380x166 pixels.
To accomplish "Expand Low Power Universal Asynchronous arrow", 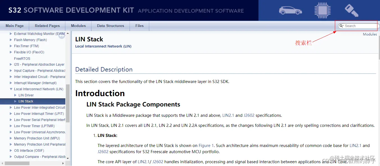I will pyautogui.click(x=11, y=132).
